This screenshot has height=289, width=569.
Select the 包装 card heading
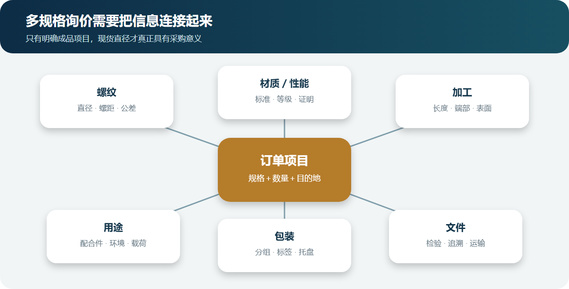tap(284, 237)
